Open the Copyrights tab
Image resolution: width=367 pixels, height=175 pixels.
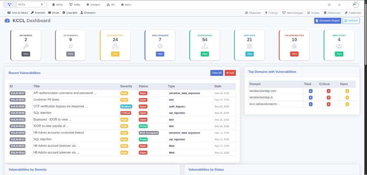[x=70, y=13]
